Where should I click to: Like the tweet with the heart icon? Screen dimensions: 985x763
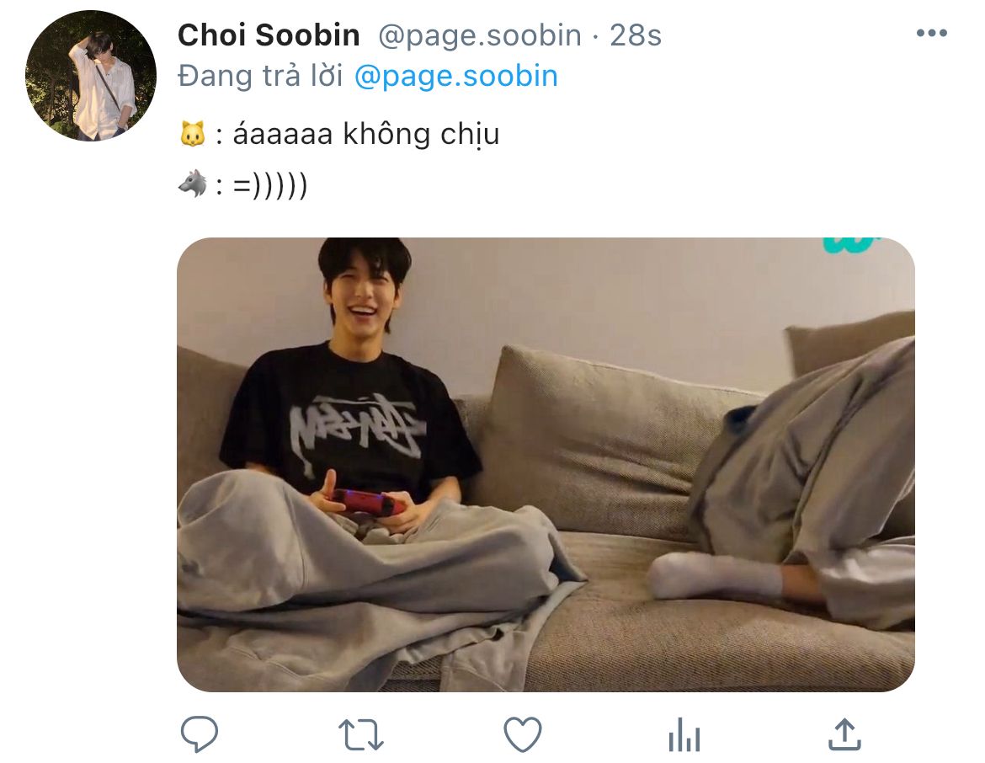[x=523, y=734]
